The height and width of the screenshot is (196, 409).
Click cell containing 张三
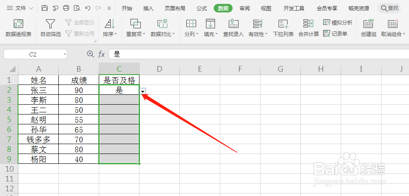(39, 90)
